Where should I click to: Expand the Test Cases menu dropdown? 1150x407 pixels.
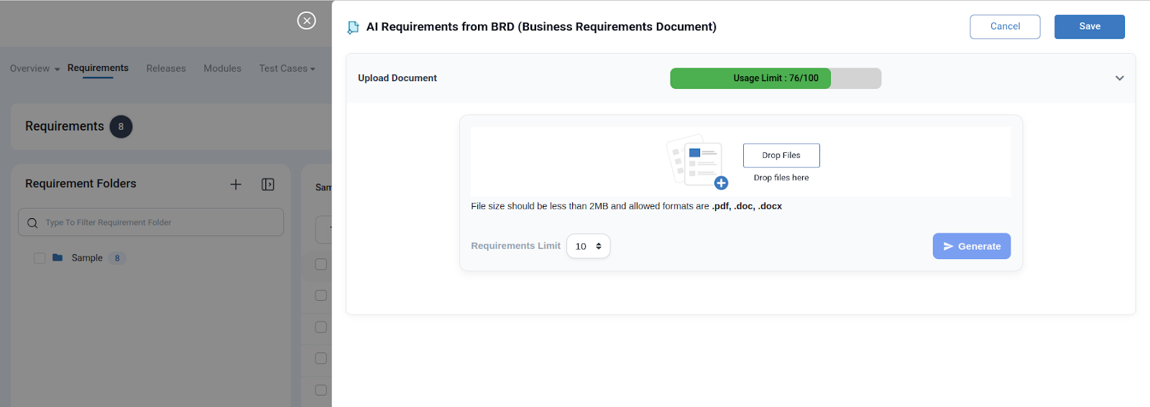pos(287,69)
